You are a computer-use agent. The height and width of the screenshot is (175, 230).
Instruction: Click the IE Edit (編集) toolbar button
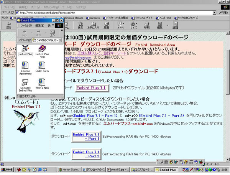click(160, 25)
